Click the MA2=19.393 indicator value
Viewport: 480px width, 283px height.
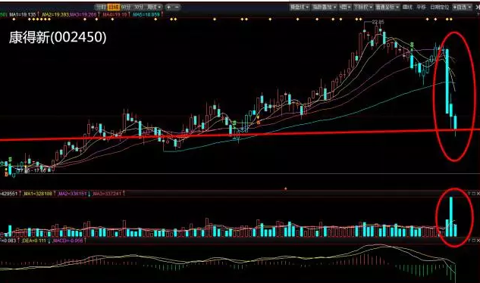coord(55,14)
